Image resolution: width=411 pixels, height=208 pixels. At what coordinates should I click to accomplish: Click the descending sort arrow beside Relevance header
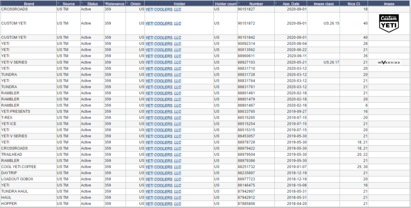tap(105, 3)
